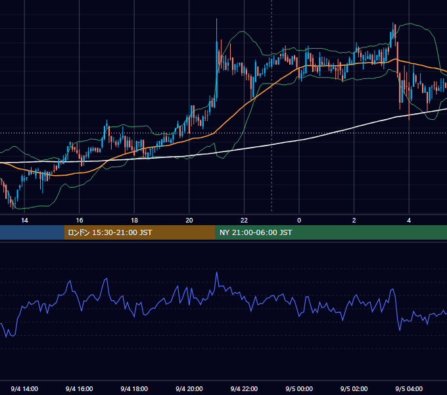
Task: Click the 9/5 02:00 date label
Action: pyautogui.click(x=354, y=389)
